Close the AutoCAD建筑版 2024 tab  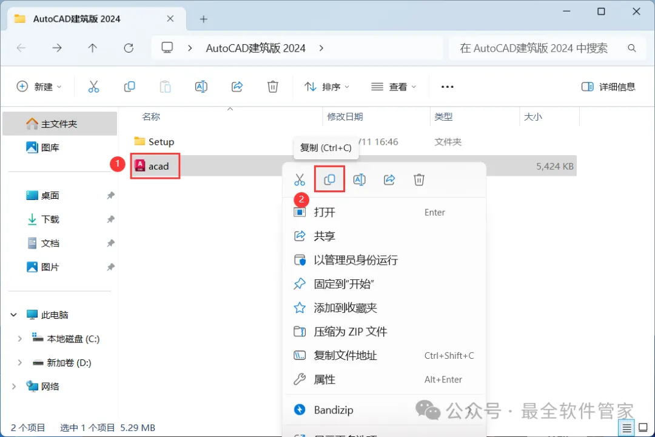click(x=170, y=19)
